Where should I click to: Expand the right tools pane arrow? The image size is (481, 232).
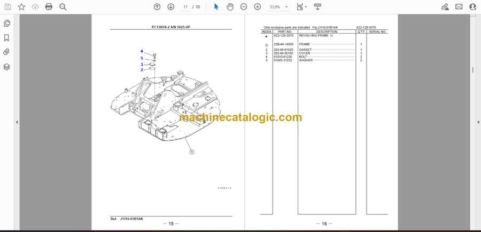click(478, 122)
